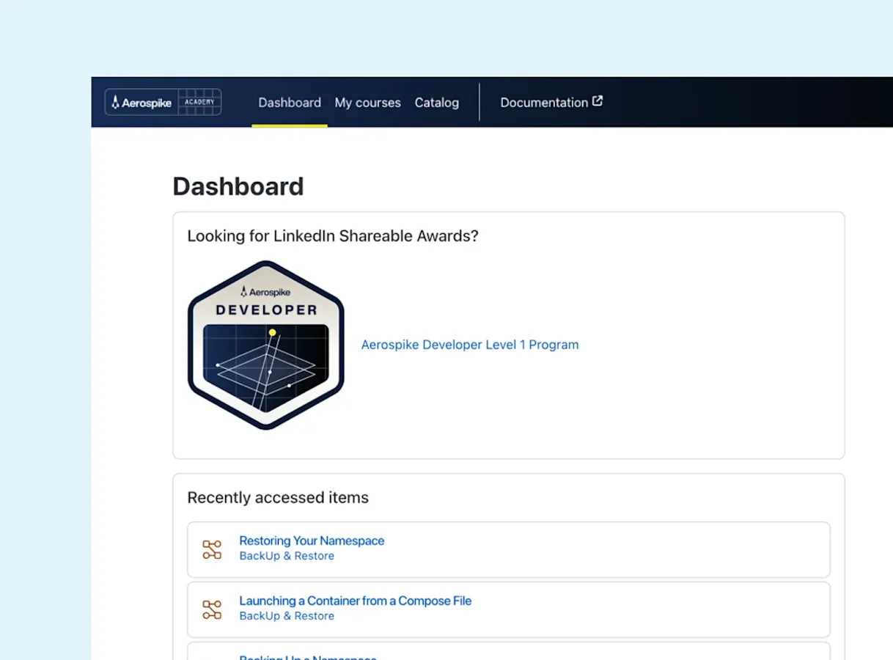Click the hexagonal Aerospike Developer badge
The height and width of the screenshot is (660, 893).
coord(265,345)
